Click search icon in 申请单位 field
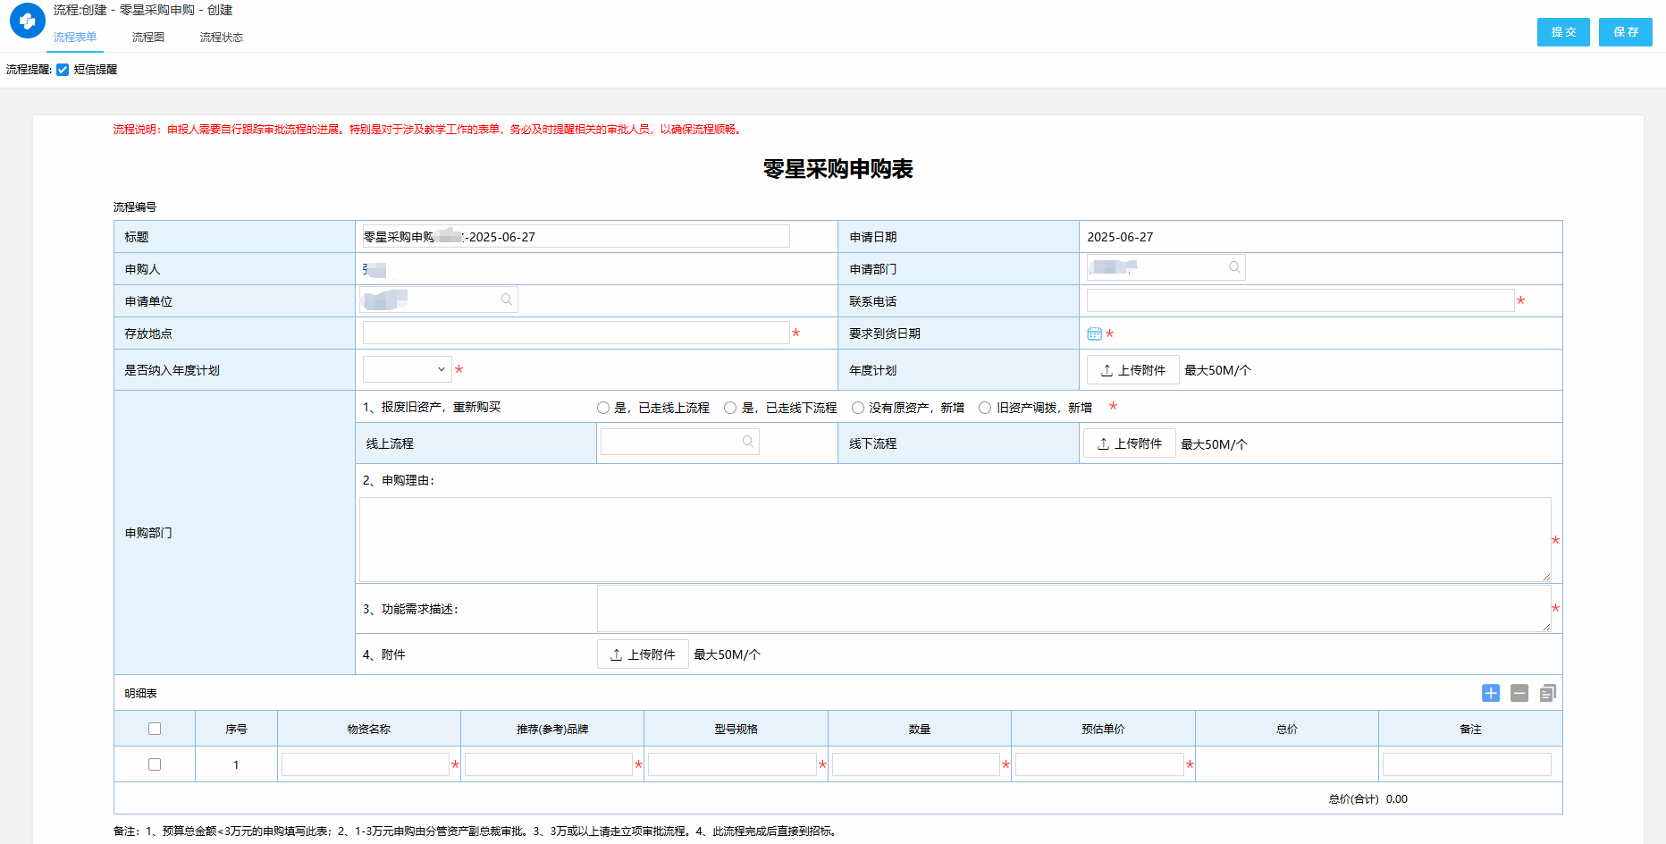1666x844 pixels. click(x=507, y=300)
